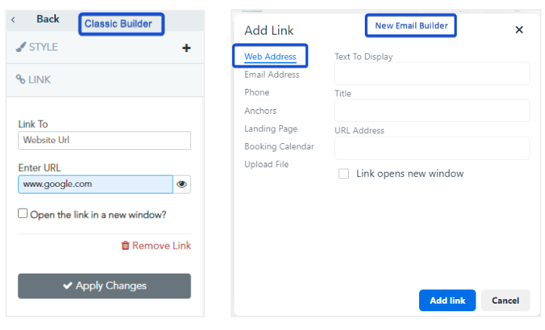Check the 'Link opens new window' box
This screenshot has width=545, height=330.
[344, 173]
